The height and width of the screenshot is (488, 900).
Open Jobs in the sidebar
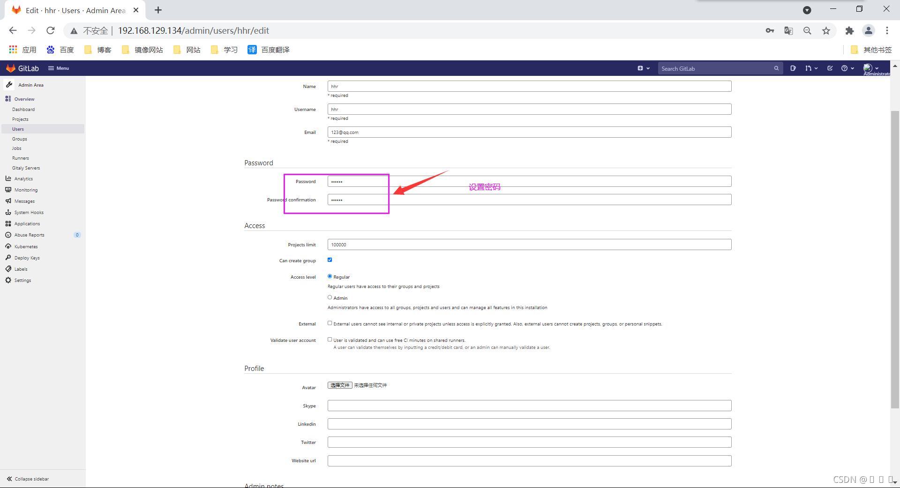(17, 148)
